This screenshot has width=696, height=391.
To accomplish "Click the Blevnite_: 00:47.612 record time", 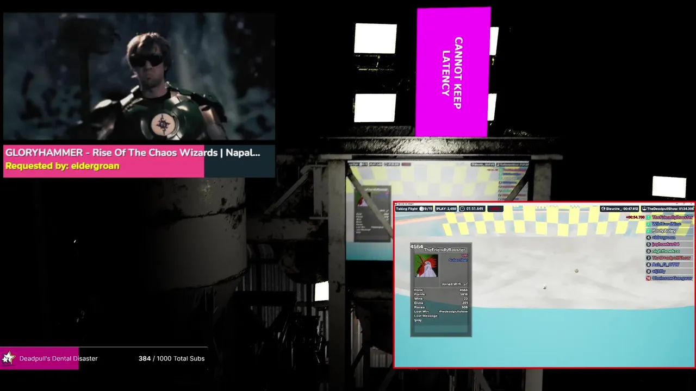I will pos(623,209).
